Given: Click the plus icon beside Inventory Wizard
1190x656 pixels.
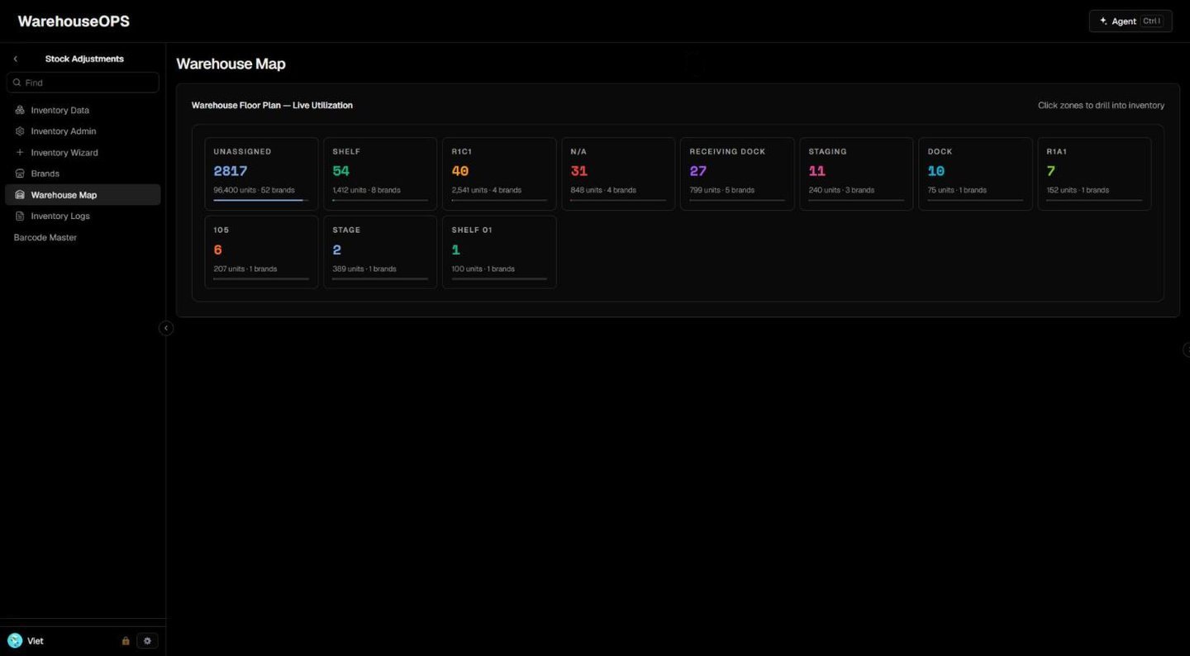Looking at the screenshot, I should [20, 153].
